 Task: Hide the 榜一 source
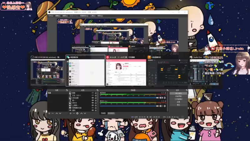92,100
